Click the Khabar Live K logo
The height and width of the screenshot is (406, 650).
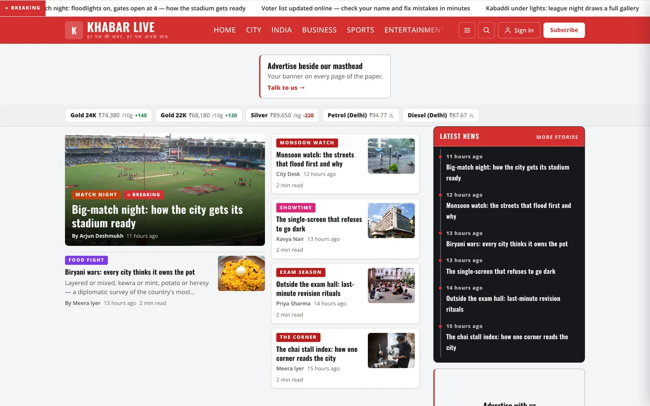[x=74, y=30]
